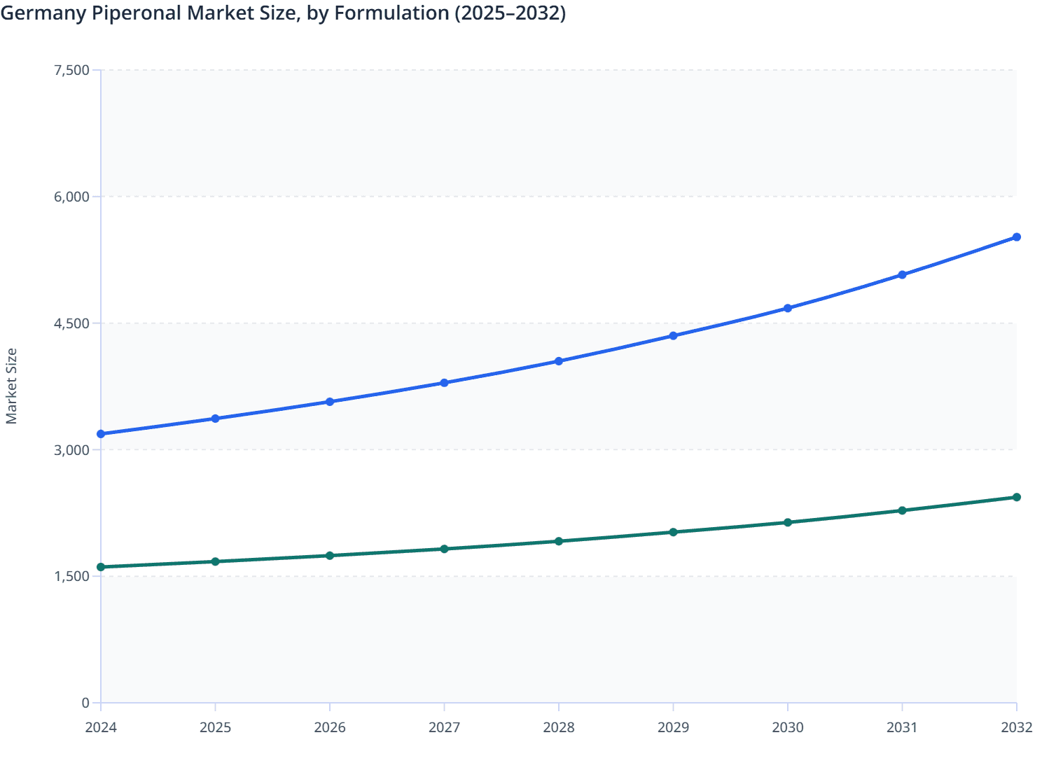The image size is (1056, 784).
Task: Select the 2028 marker on the green line
Action: click(x=558, y=540)
